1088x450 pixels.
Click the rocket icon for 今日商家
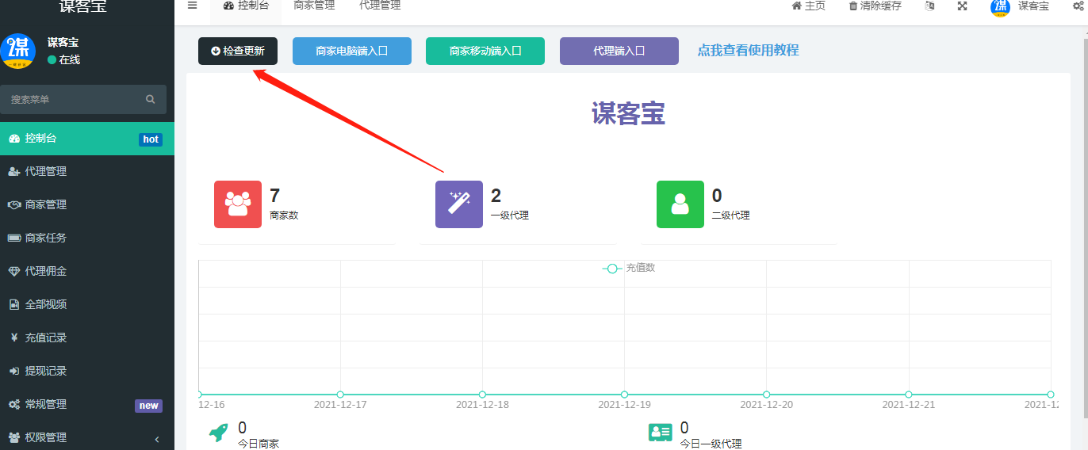coord(219,433)
